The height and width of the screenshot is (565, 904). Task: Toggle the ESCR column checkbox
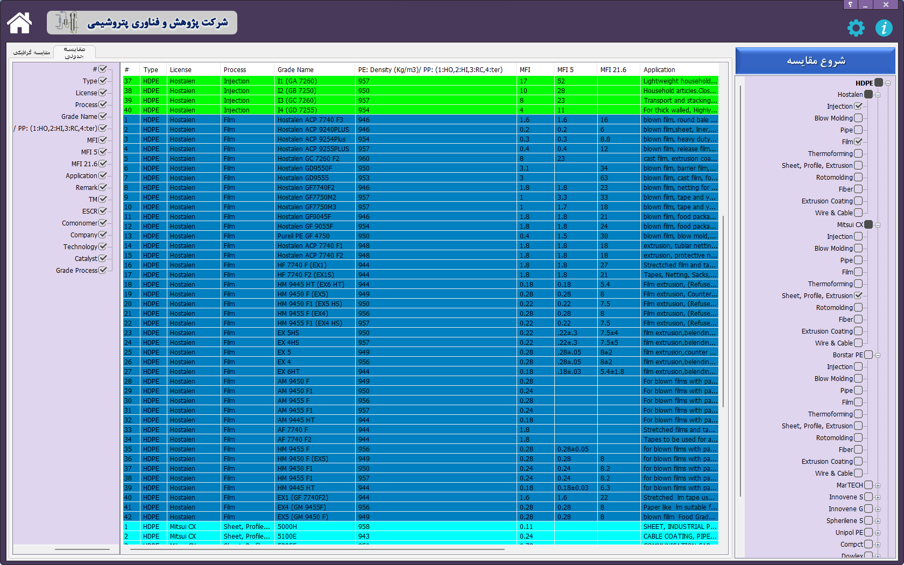tap(103, 211)
